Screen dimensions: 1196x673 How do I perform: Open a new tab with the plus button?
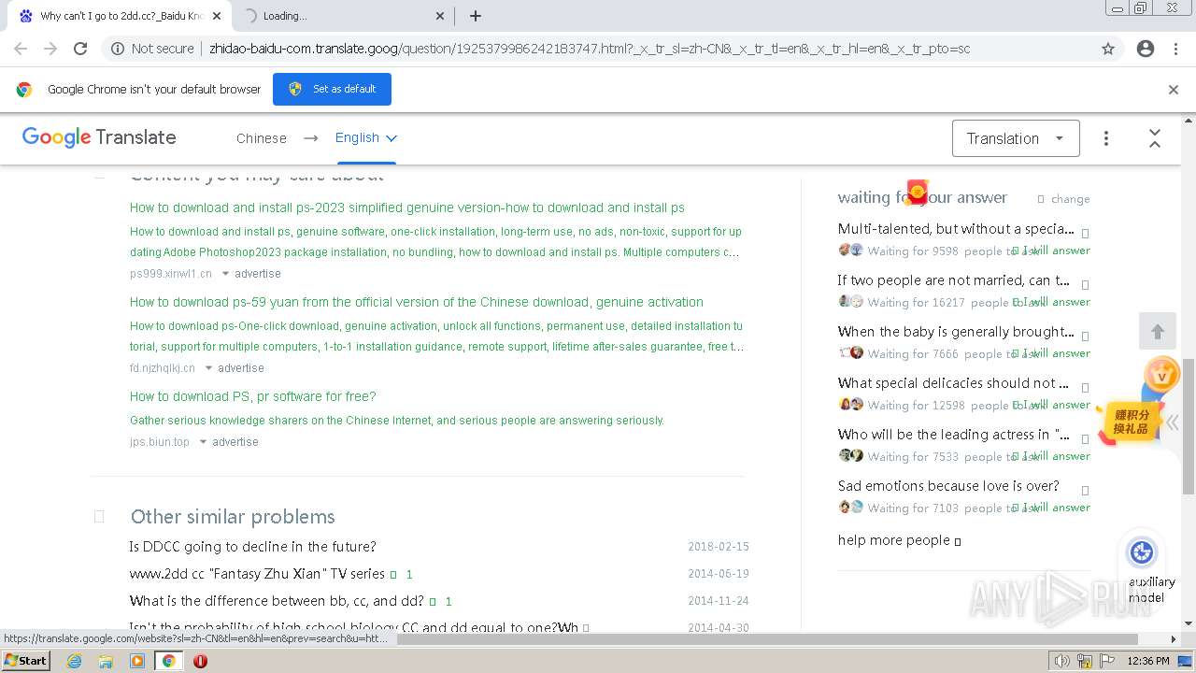(476, 16)
